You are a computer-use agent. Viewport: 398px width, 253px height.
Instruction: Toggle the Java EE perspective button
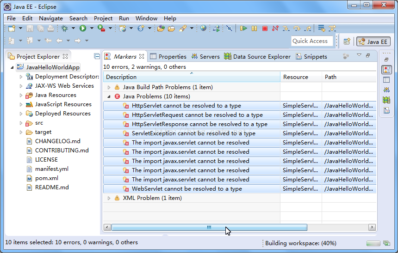tap(373, 42)
